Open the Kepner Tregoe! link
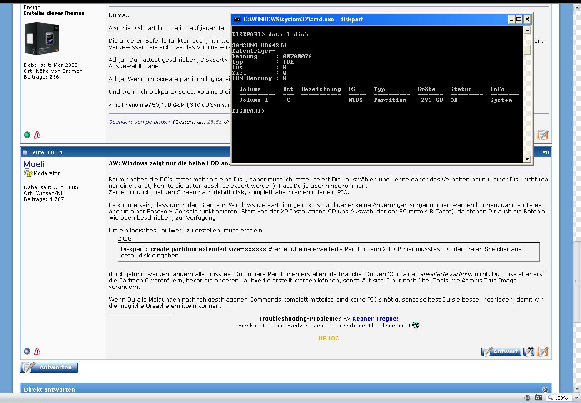Screen dimensions: 581x403 click(x=375, y=318)
